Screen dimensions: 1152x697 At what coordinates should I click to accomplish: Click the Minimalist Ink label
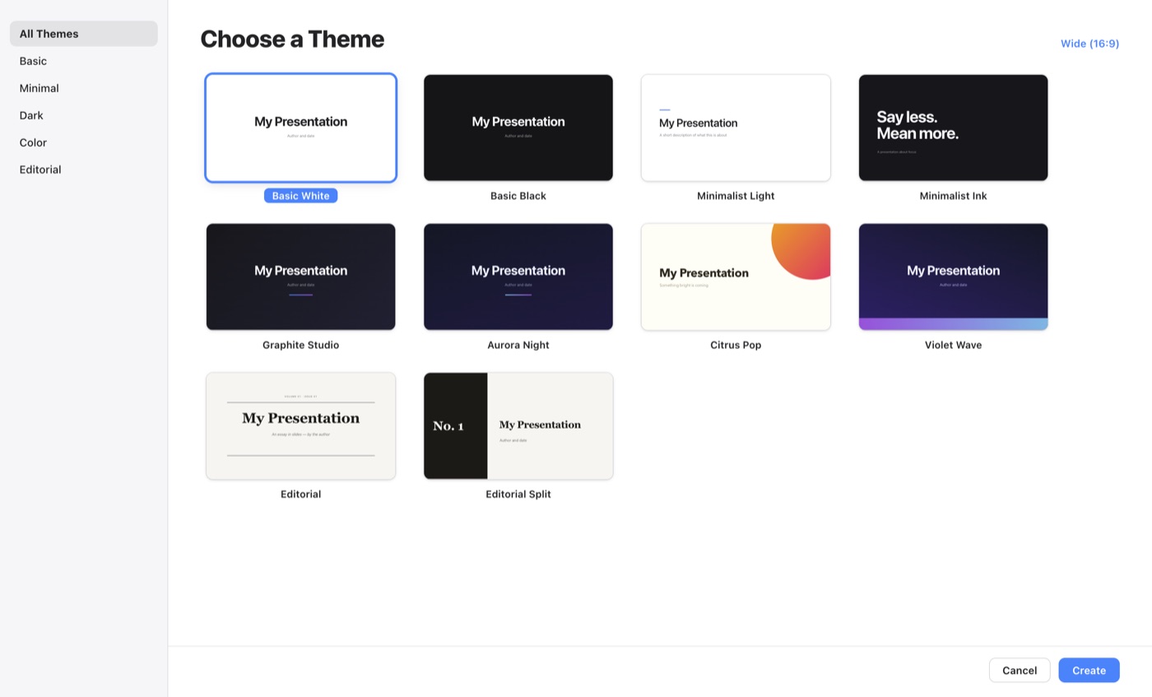pos(953,196)
